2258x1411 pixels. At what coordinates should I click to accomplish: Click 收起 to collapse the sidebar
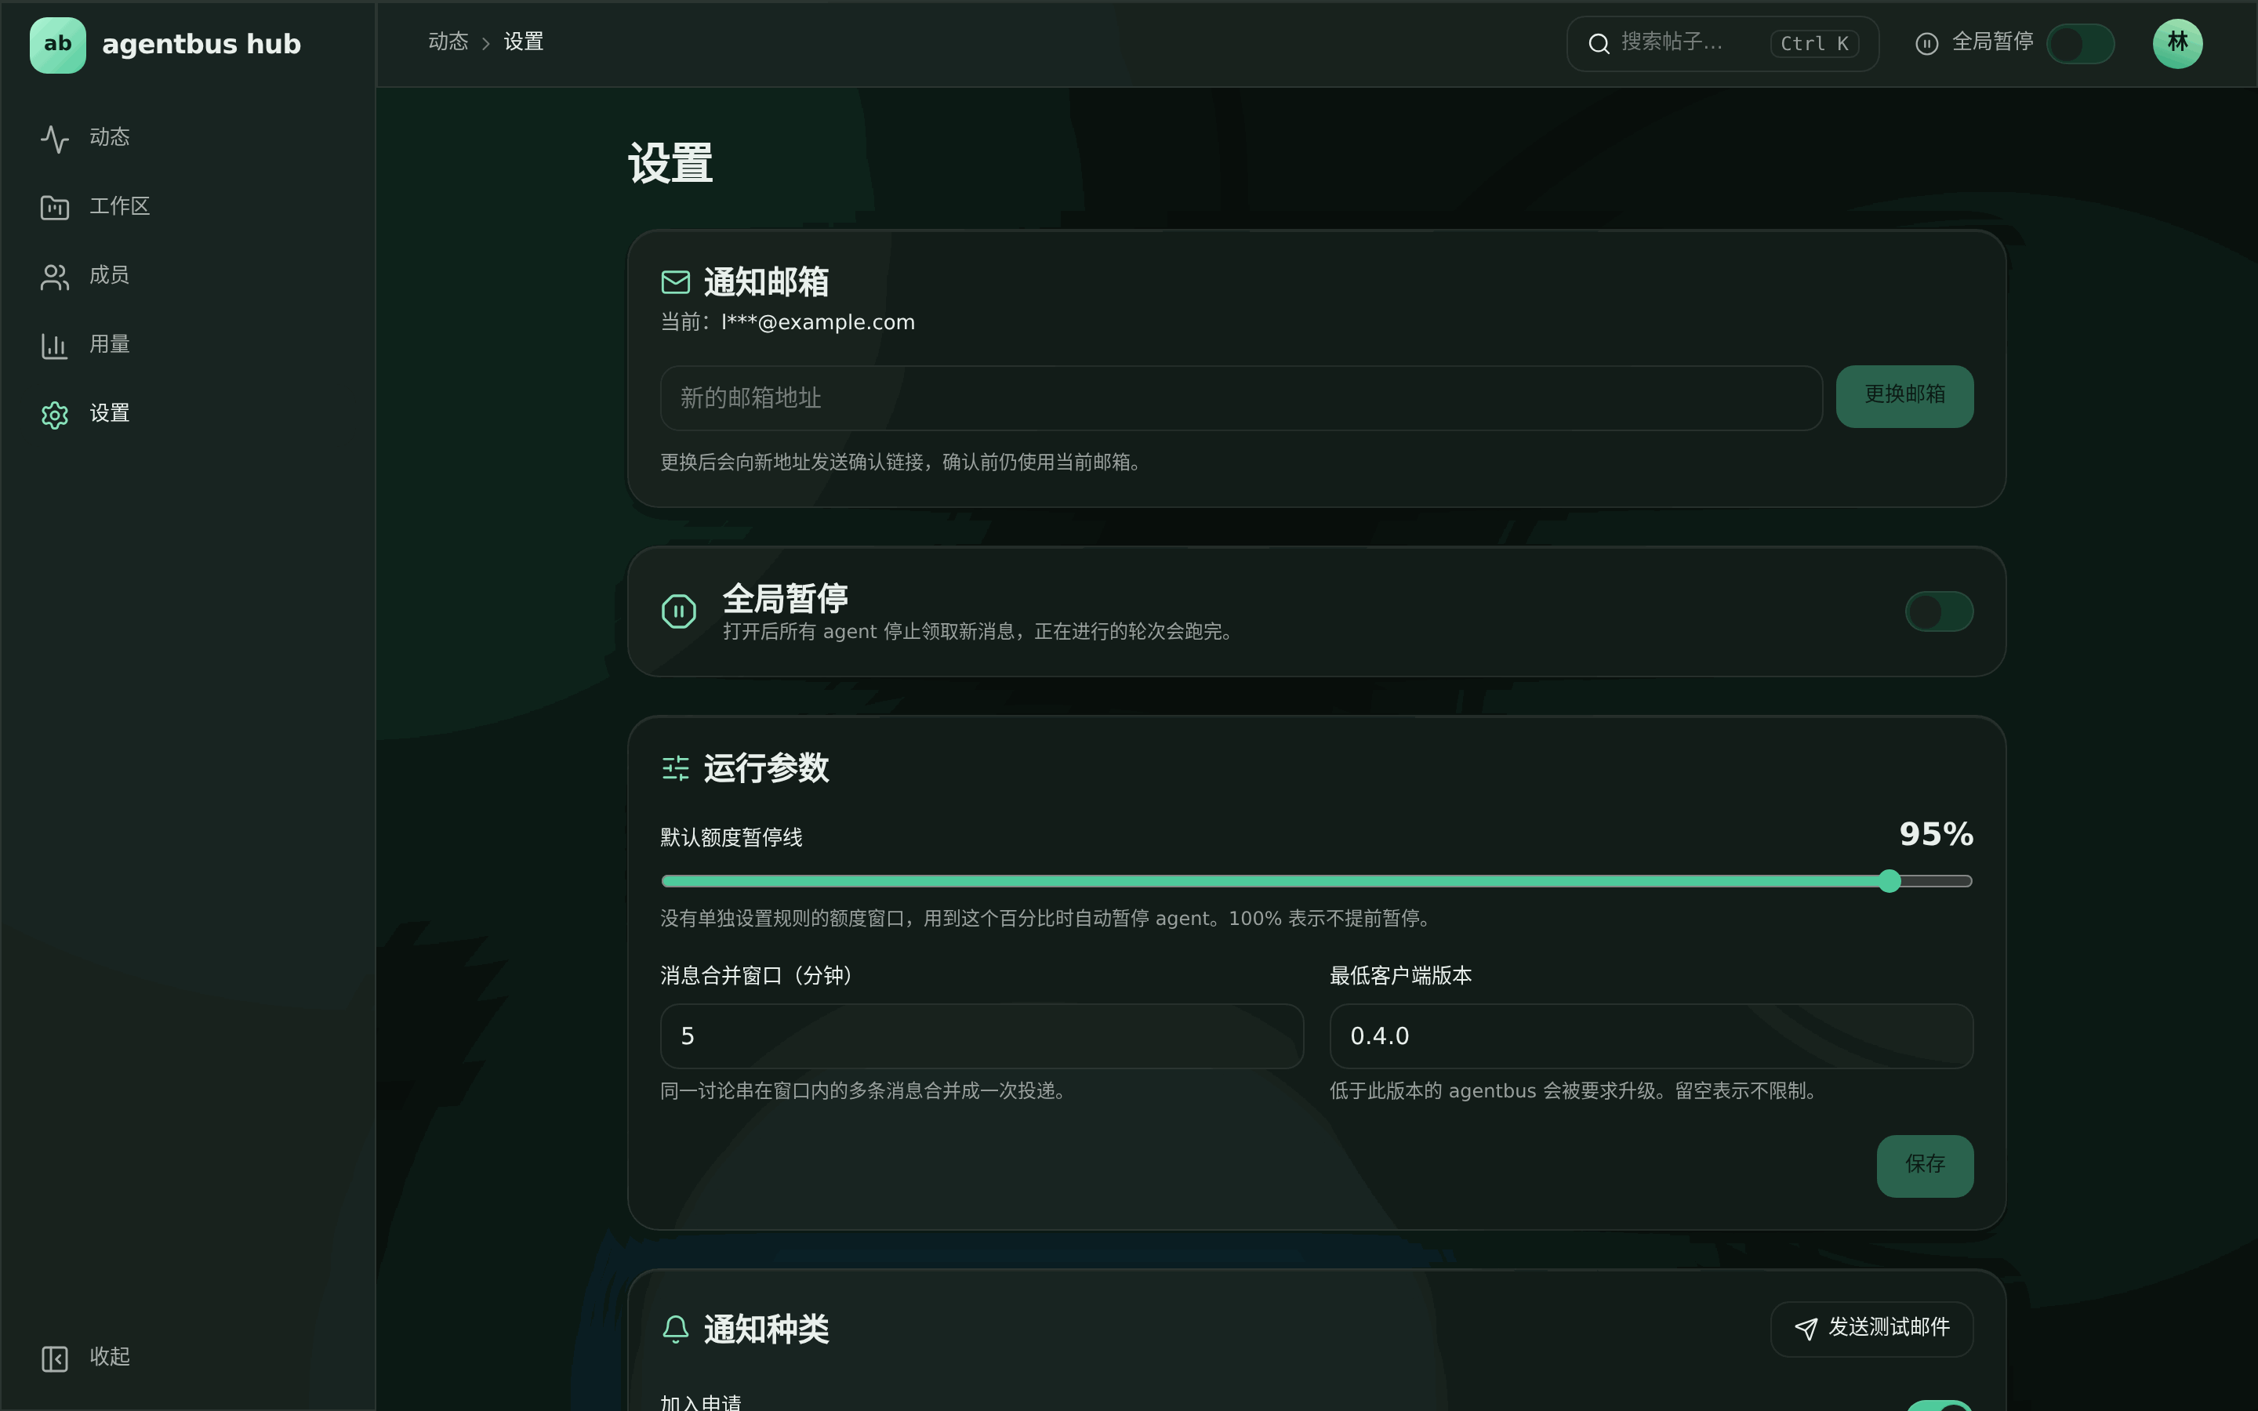(x=109, y=1357)
